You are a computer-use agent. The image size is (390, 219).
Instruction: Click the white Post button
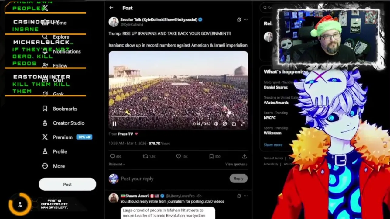[x=67, y=184]
